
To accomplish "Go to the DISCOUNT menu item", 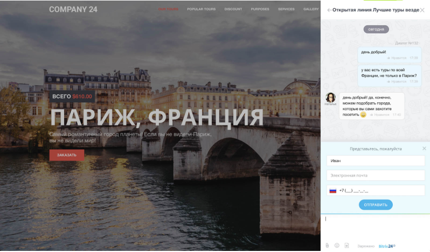I will click(233, 9).
